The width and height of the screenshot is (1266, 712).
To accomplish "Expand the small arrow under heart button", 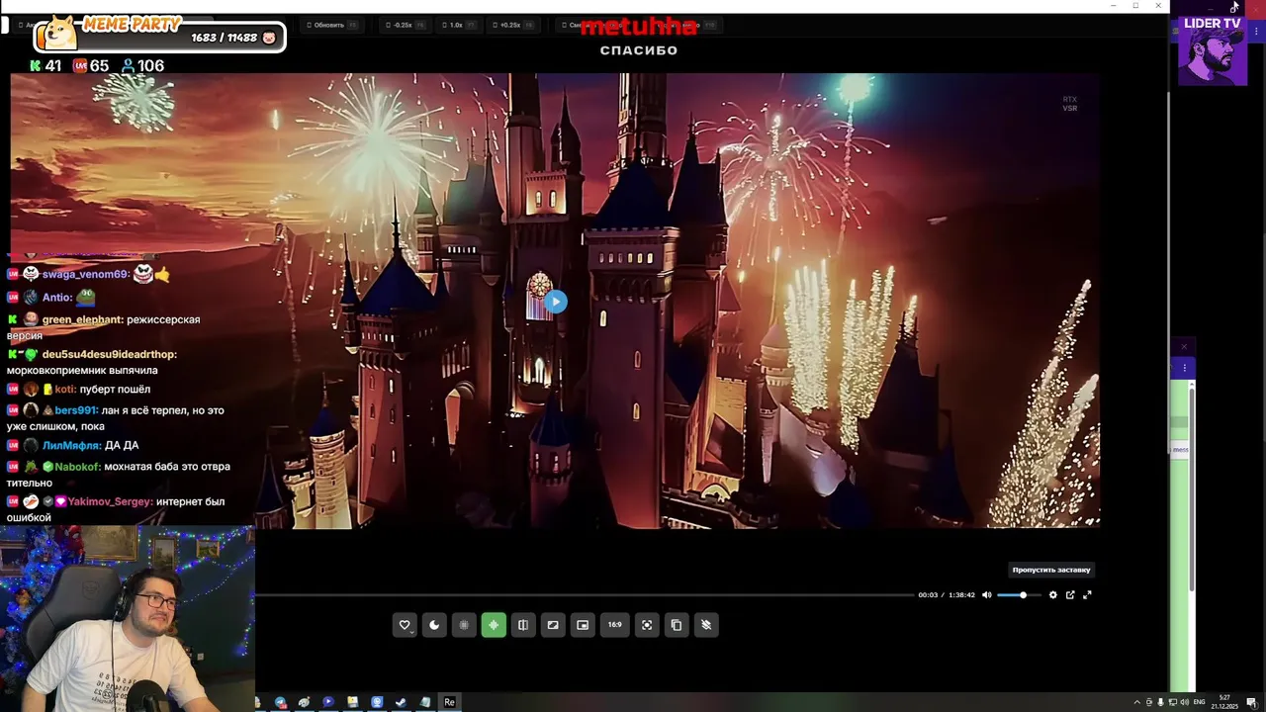I will (410, 633).
